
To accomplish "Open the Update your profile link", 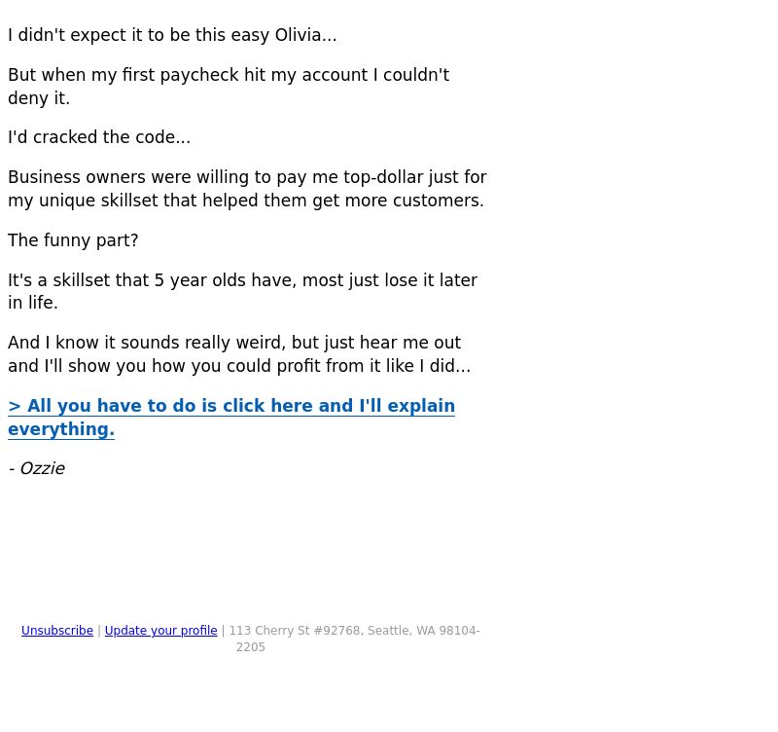I will pyautogui.click(x=160, y=631).
